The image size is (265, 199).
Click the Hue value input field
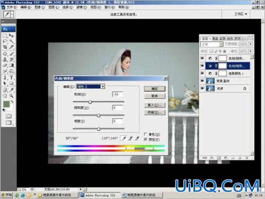118,94
